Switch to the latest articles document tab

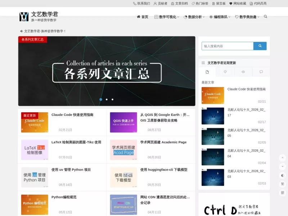(x=207, y=72)
